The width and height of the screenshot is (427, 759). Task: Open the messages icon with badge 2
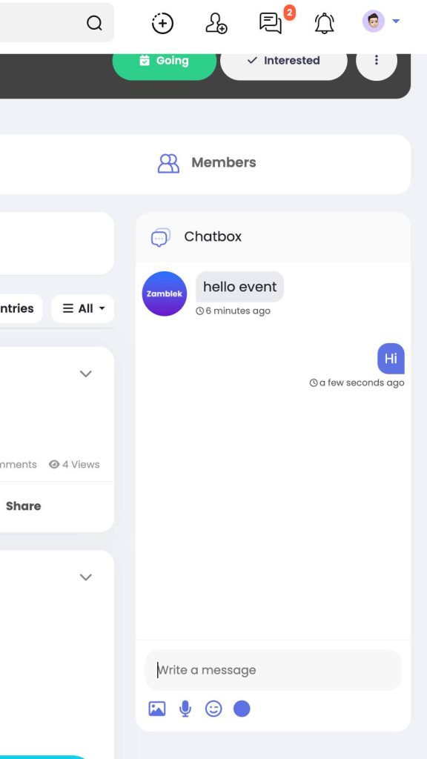[271, 23]
